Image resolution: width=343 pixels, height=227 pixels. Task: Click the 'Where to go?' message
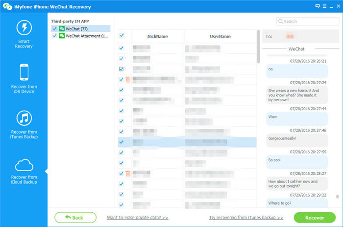coord(297,203)
